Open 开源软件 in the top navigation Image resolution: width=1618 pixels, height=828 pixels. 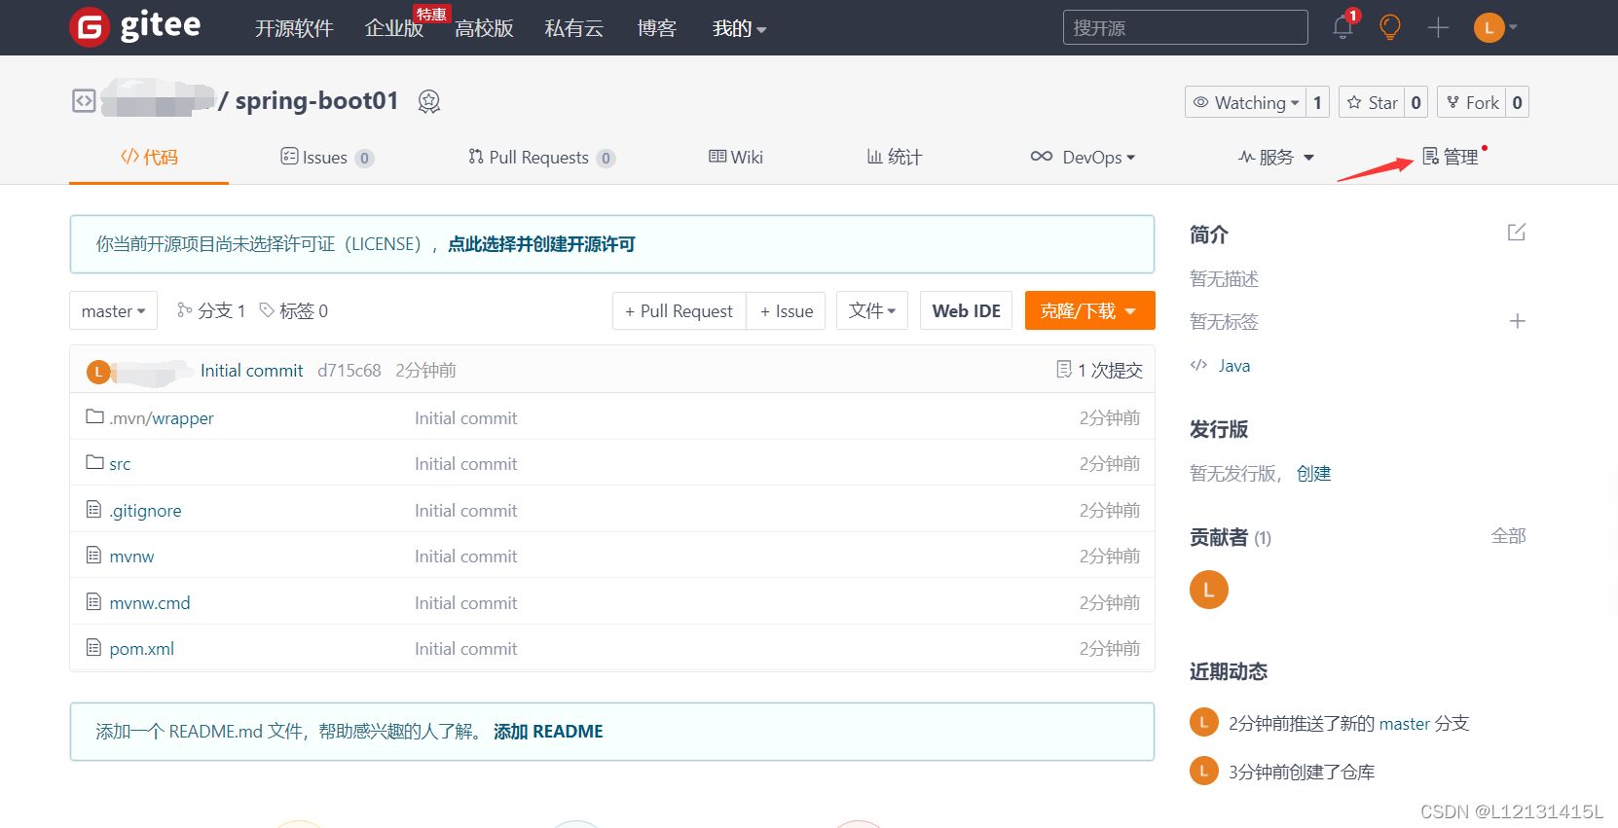click(294, 28)
